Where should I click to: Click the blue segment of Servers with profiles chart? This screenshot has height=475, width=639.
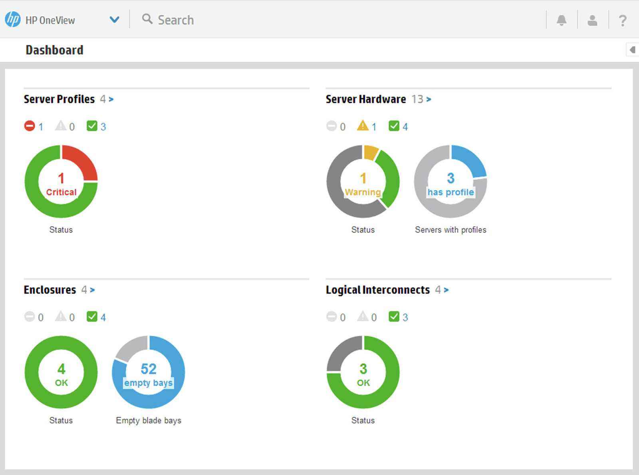point(472,160)
